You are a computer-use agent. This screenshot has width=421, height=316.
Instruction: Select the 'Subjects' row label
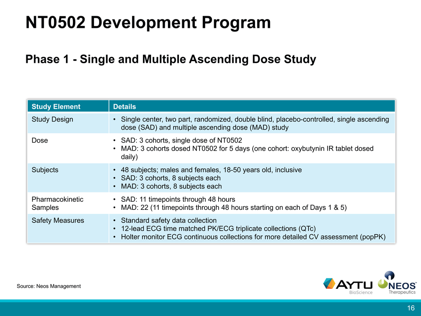pyautogui.click(x=45, y=170)
